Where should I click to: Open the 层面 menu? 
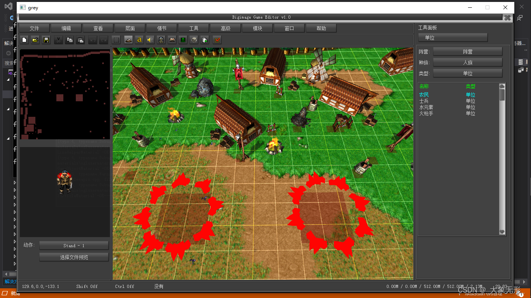click(130, 28)
